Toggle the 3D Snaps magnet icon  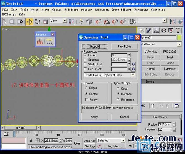(98, 22)
